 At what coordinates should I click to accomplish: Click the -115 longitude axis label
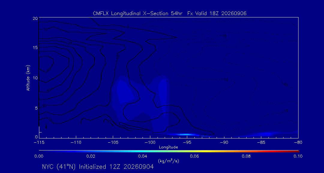(39, 143)
